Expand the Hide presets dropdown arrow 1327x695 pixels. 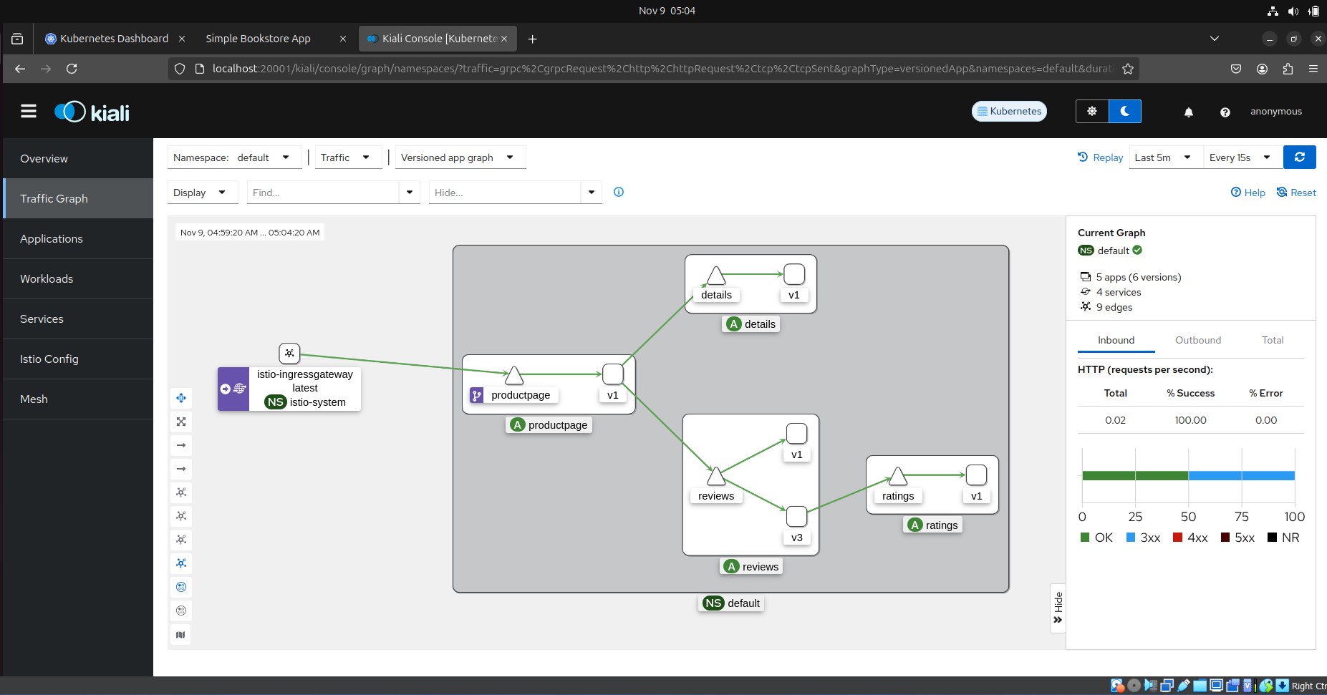coord(592,193)
